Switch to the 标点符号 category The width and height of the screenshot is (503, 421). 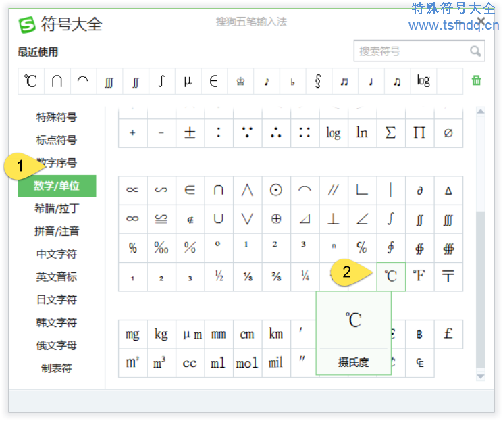tap(57, 140)
